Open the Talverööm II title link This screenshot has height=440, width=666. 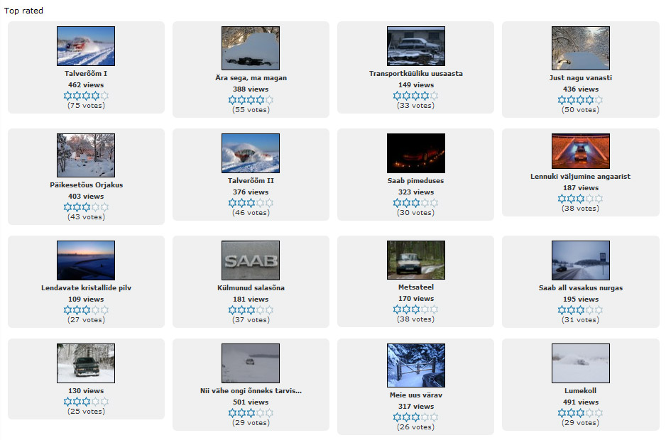coord(251,181)
